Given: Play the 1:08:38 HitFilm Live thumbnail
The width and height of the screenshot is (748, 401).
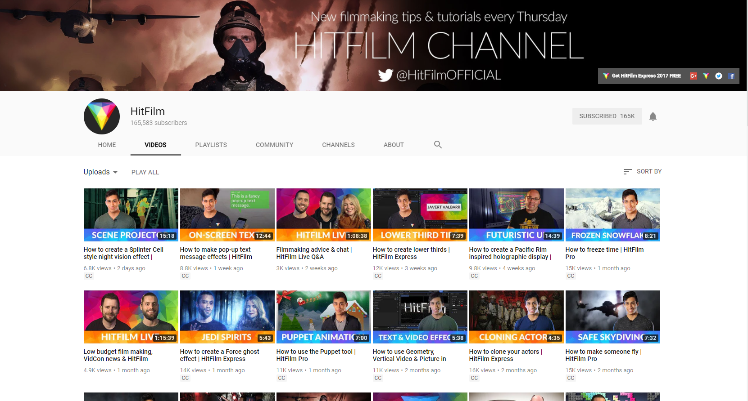Looking at the screenshot, I should click(x=324, y=215).
